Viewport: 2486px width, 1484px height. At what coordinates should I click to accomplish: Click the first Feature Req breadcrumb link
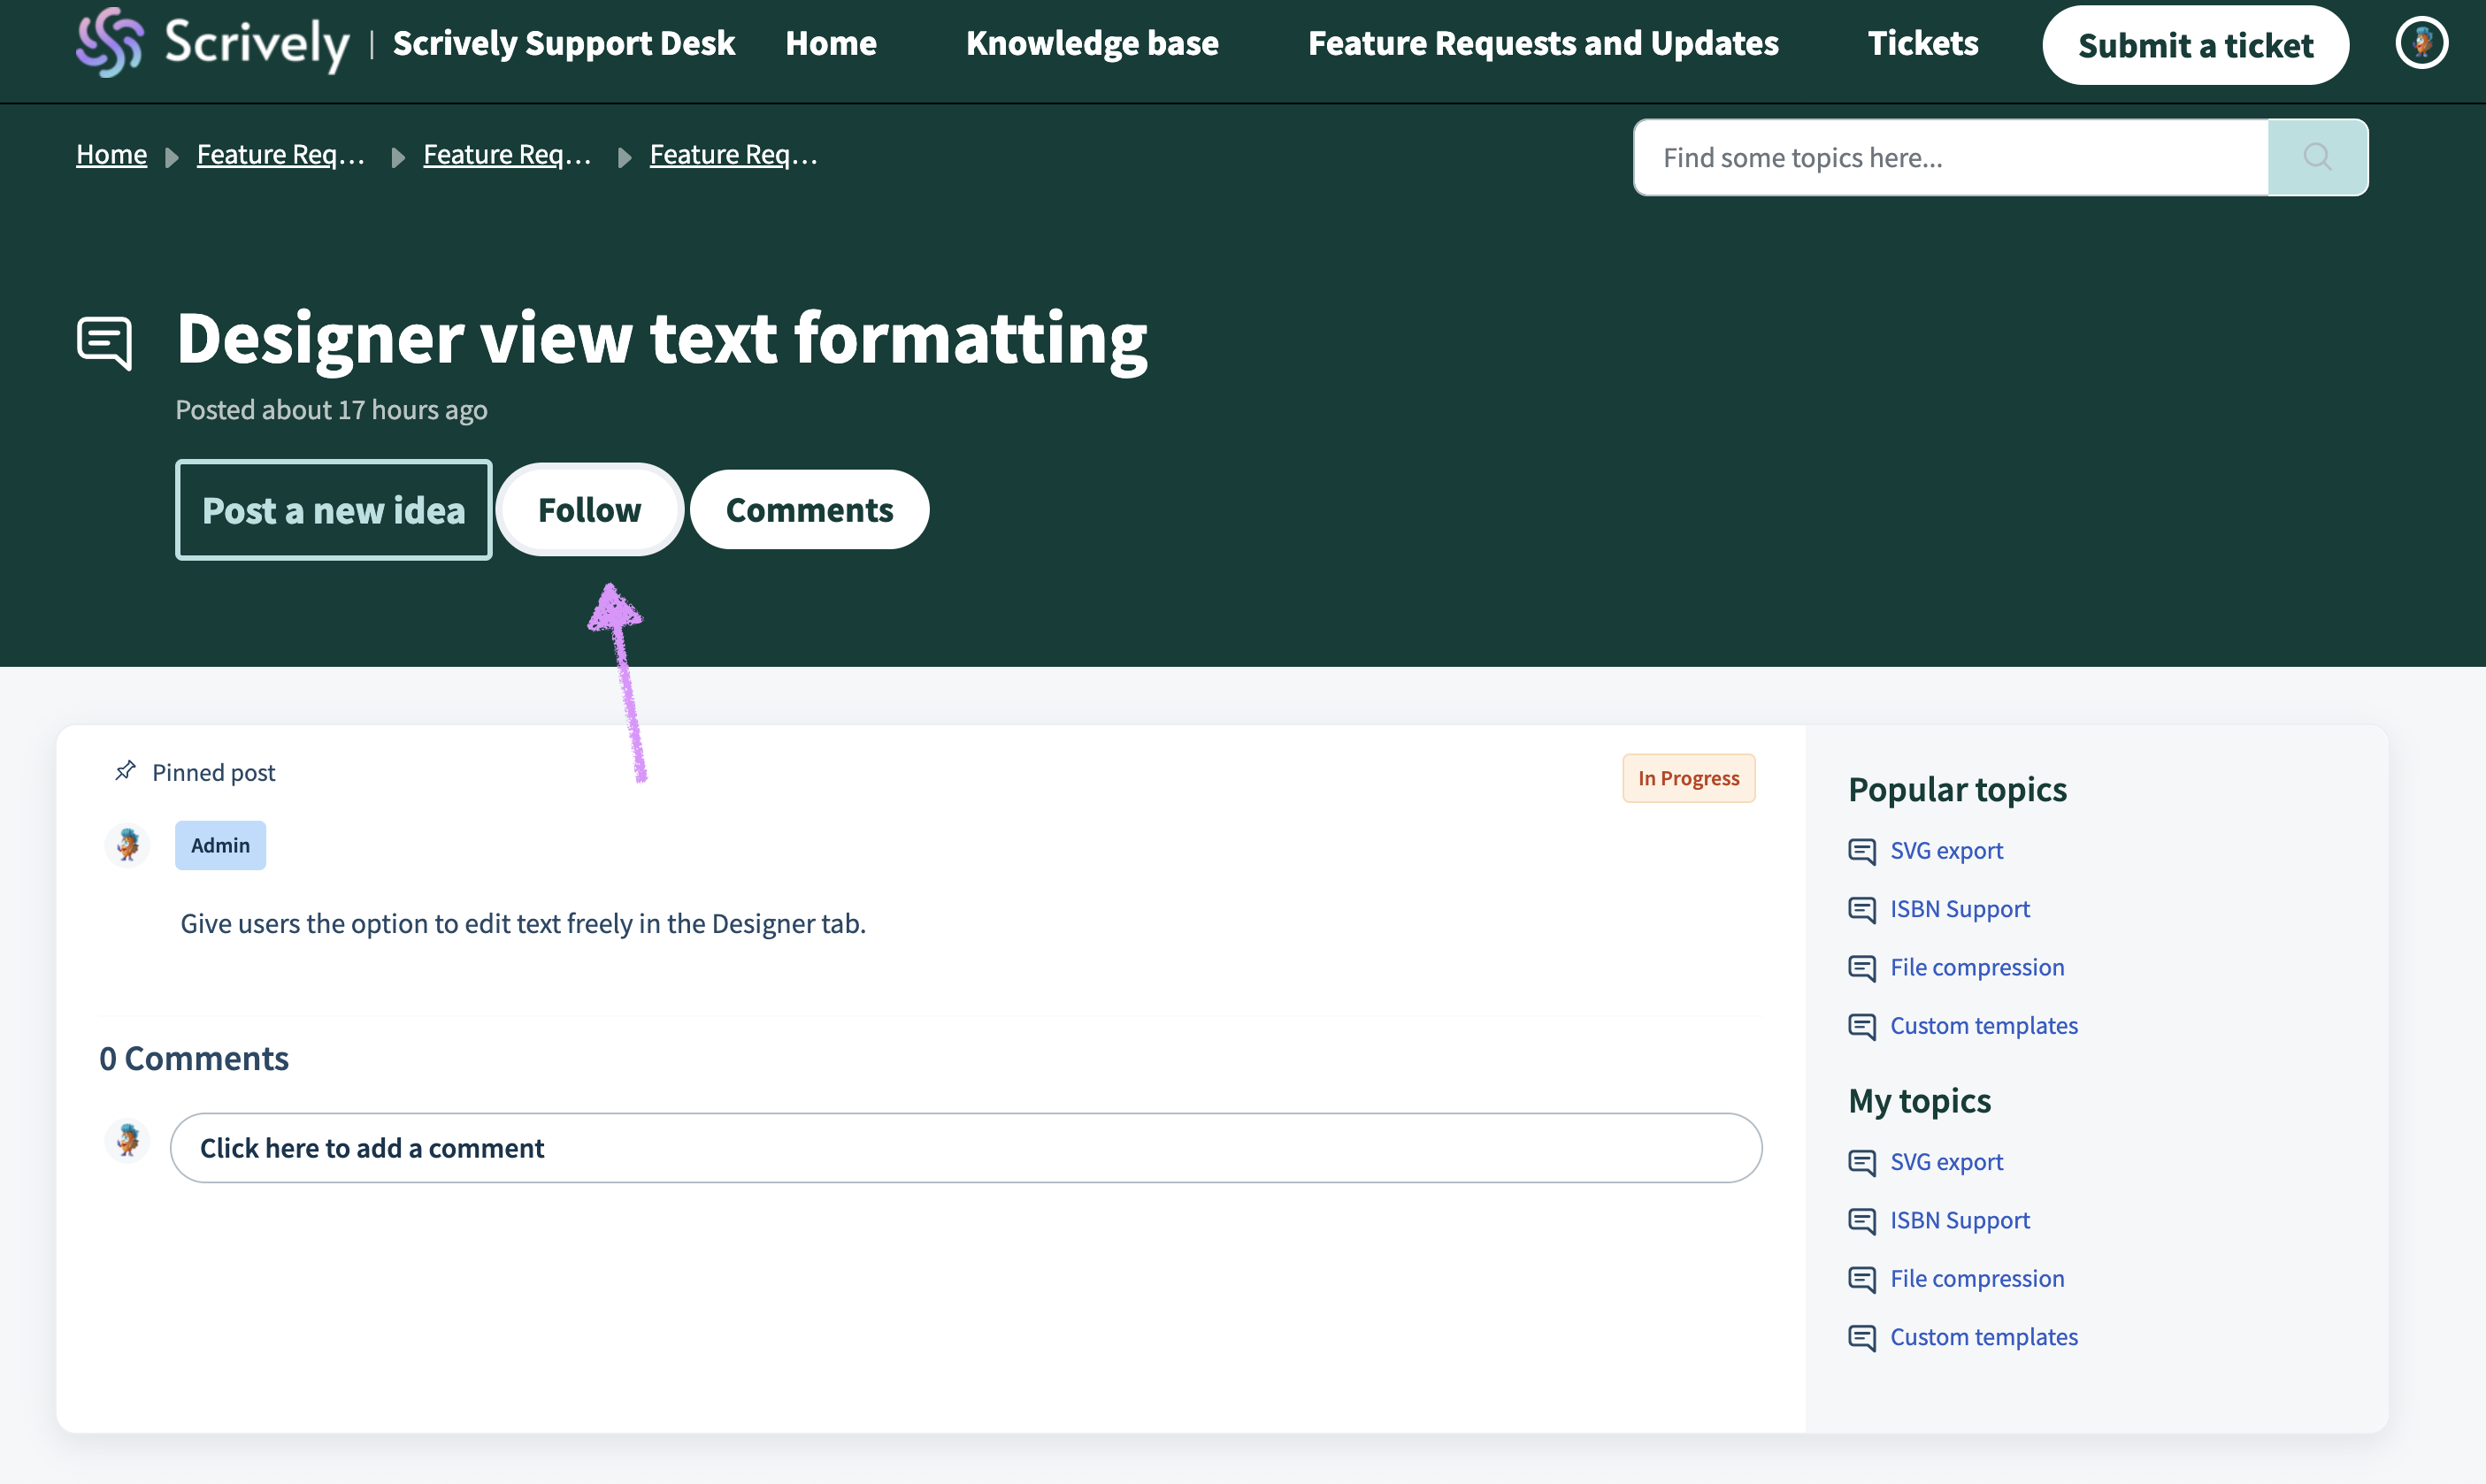tap(280, 155)
